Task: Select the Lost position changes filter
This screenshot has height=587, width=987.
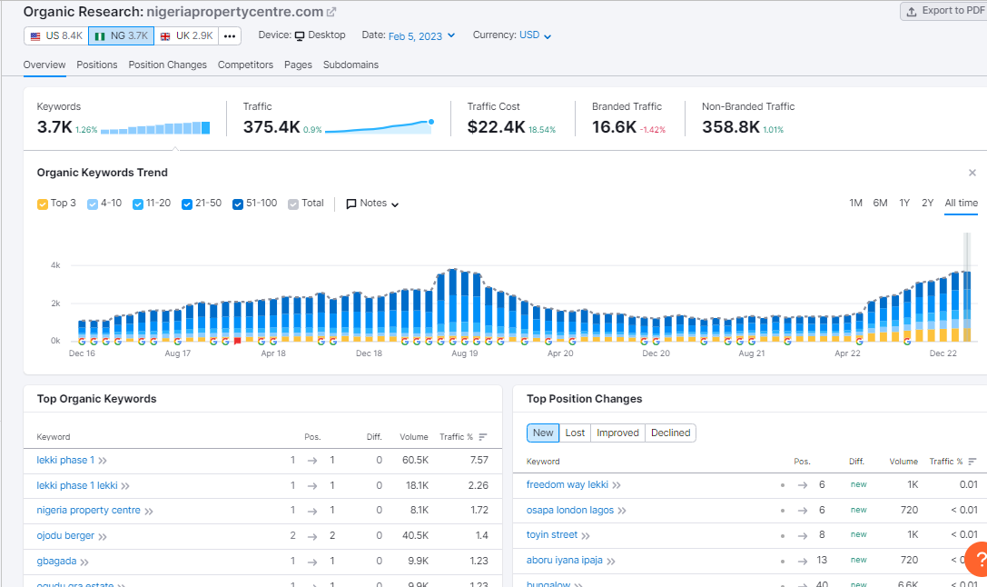Action: pyautogui.click(x=575, y=433)
